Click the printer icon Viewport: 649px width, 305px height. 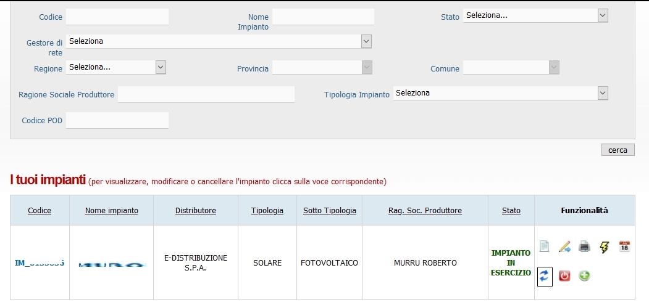584,247
